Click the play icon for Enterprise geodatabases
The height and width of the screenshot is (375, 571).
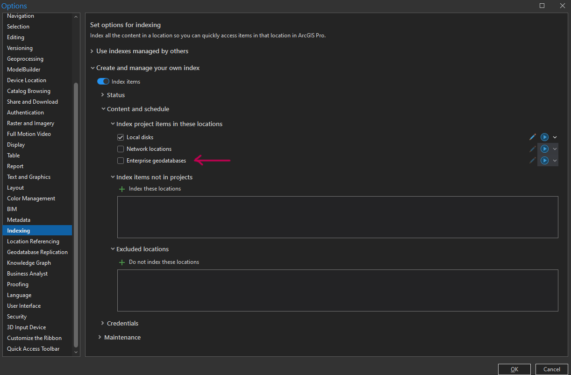[544, 161]
